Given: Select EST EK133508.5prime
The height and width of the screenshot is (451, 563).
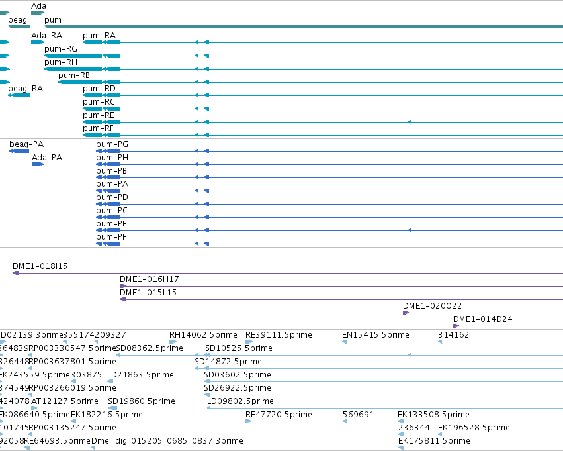Looking at the screenshot, I should 433,415.
